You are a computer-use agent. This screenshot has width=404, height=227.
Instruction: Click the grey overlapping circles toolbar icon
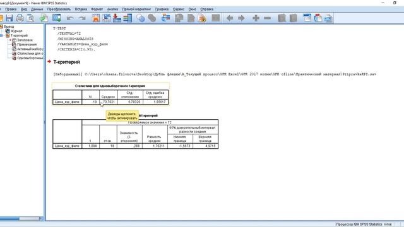coord(152,18)
